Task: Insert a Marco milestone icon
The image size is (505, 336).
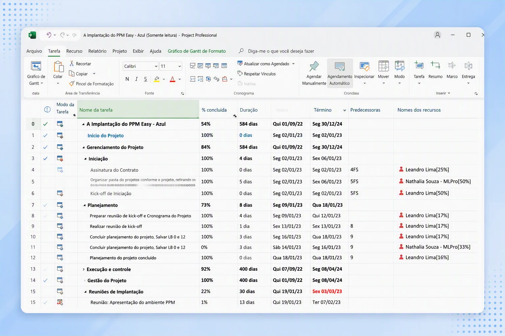Action: [x=452, y=65]
